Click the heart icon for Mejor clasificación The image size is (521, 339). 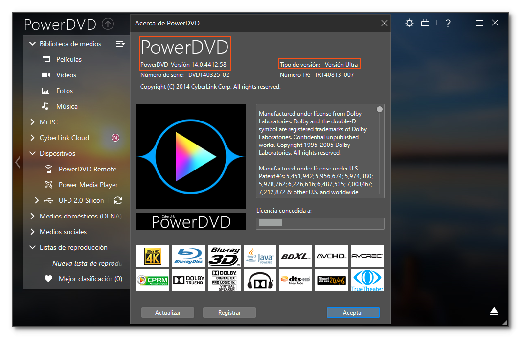point(48,278)
